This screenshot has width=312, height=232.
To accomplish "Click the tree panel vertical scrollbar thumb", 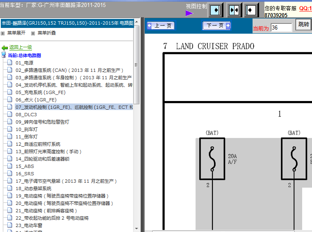I will [x=137, y=64].
